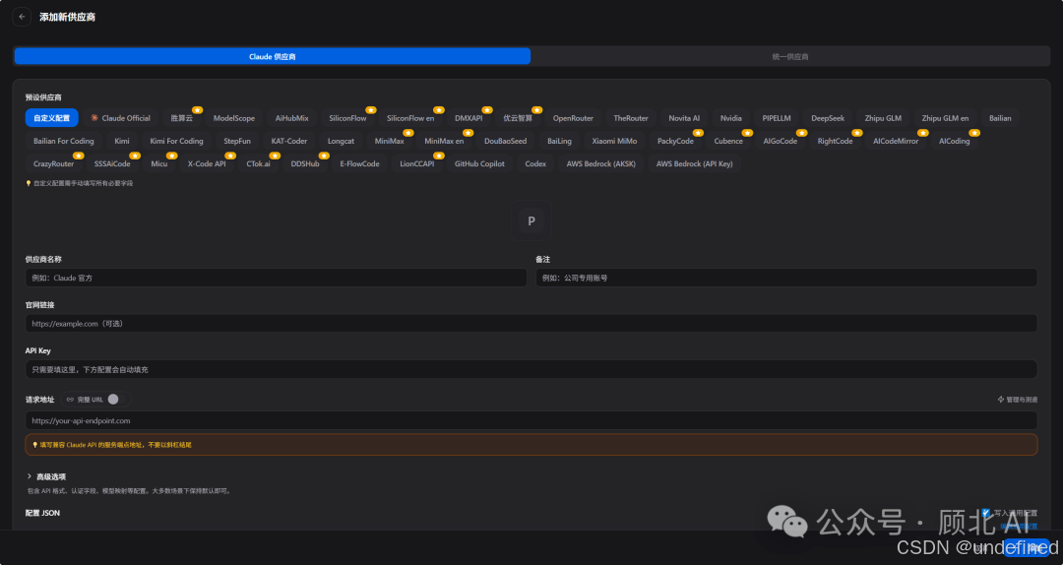The image size is (1063, 565).
Task: Select the AiHubMix preset
Action: click(x=291, y=118)
